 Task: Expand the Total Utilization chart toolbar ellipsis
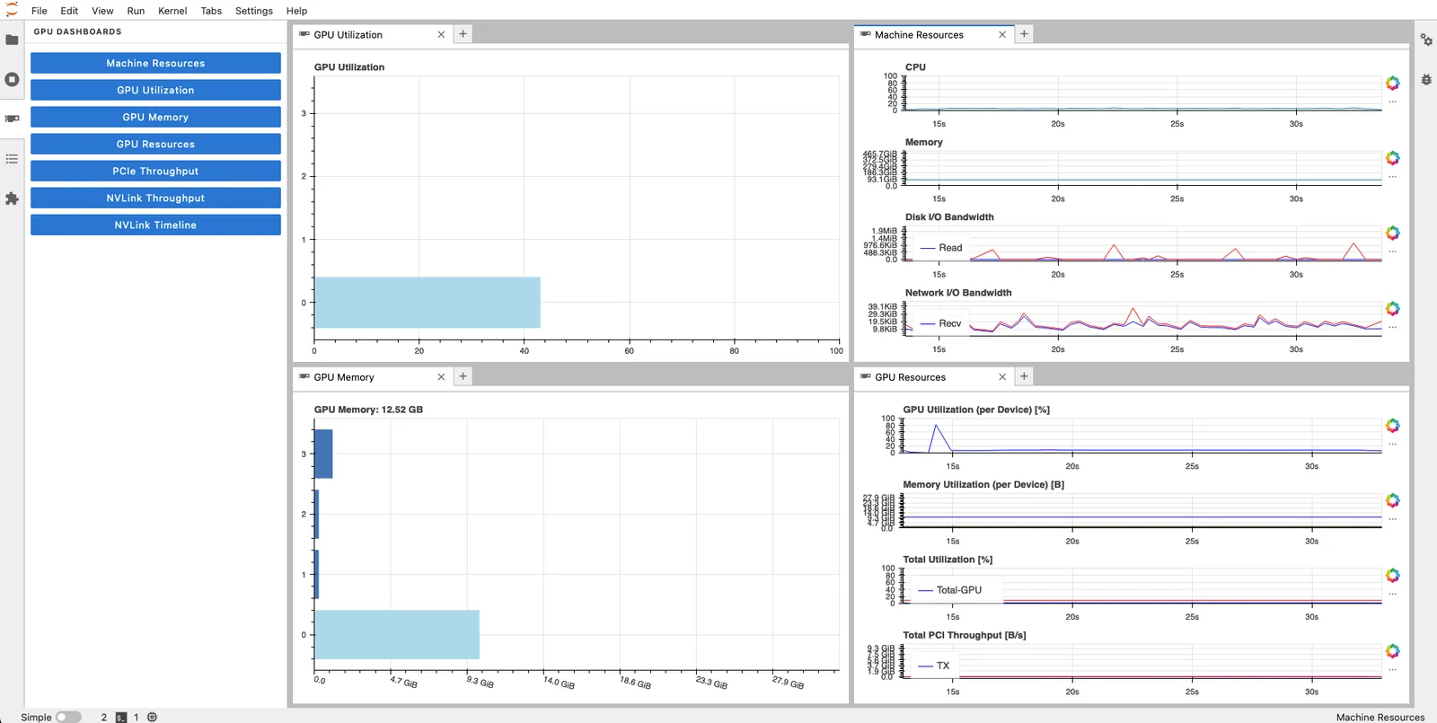click(x=1392, y=595)
